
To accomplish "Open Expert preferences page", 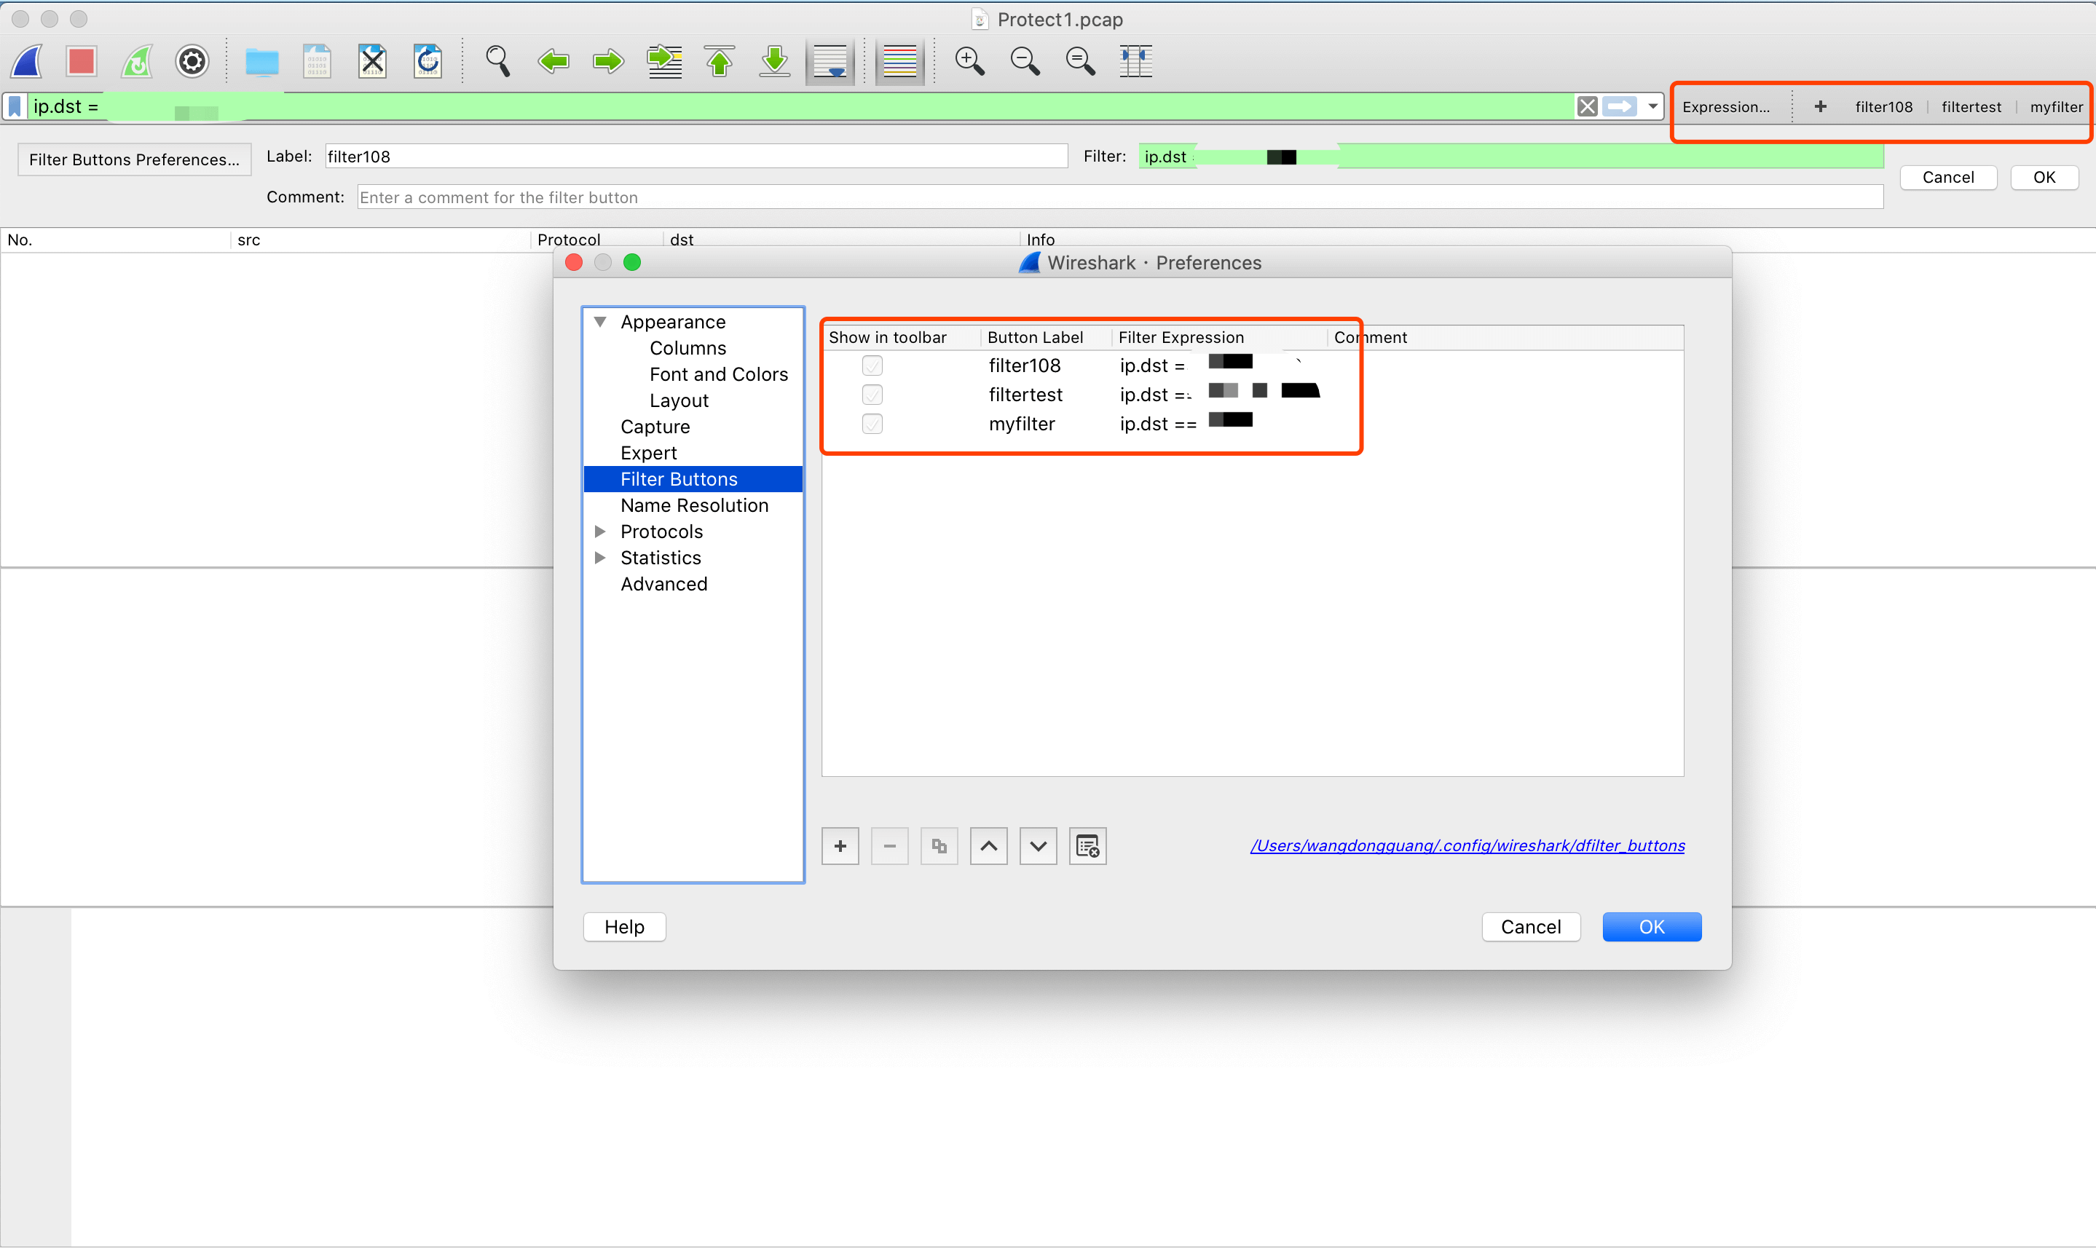I will 648,452.
